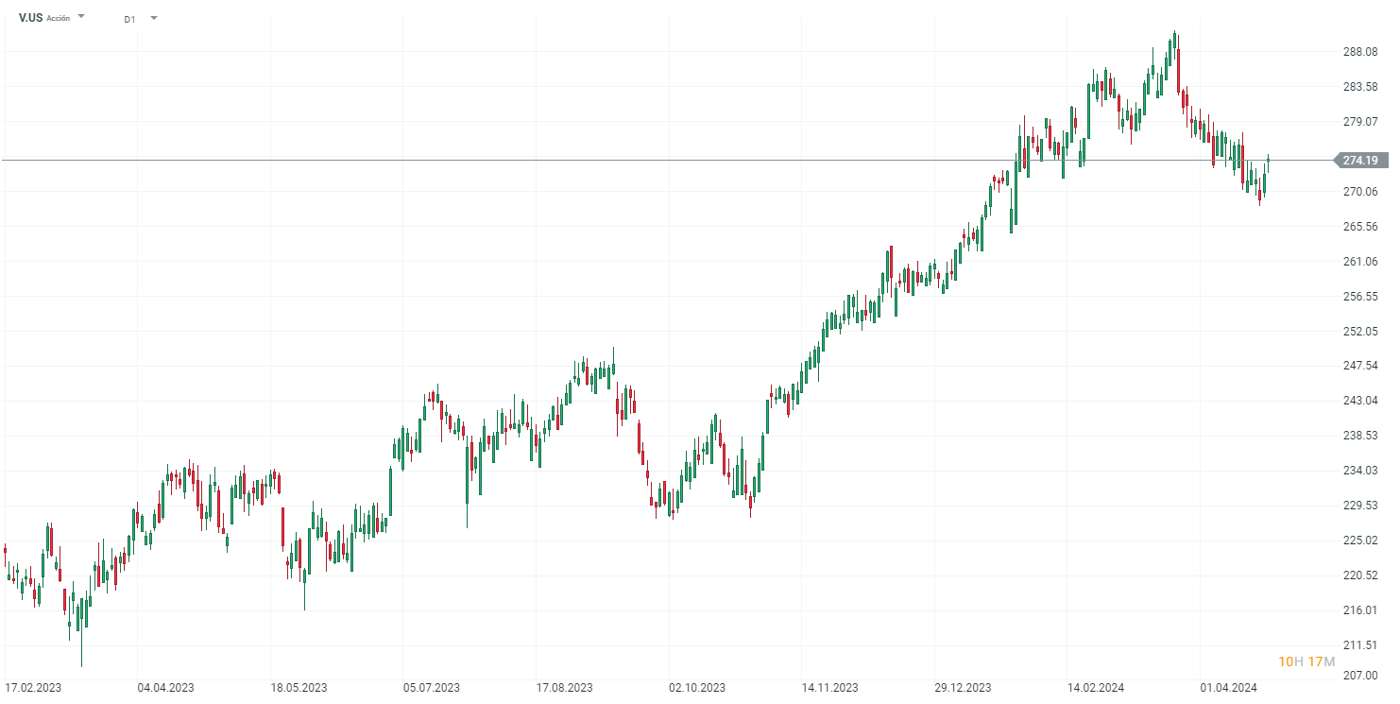
Task: Select the D1 interval label
Action: [129, 19]
